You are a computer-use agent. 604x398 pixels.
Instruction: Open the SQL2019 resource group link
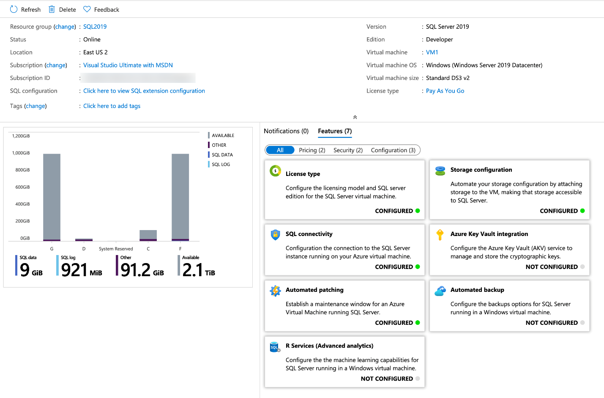[95, 27]
